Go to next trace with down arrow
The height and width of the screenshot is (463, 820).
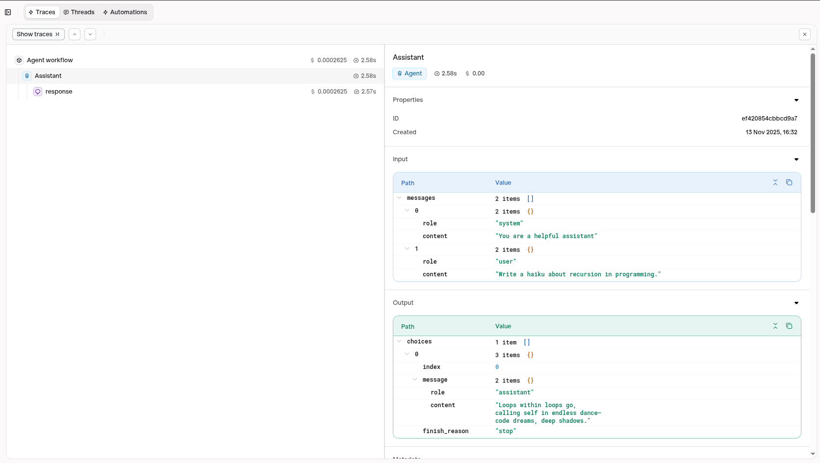90,34
